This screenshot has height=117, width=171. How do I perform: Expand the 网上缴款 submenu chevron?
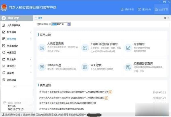(31, 59)
